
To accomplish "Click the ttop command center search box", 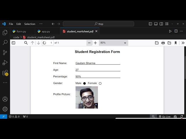I will 98,24.
